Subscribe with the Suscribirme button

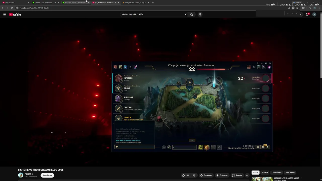(x=47, y=175)
